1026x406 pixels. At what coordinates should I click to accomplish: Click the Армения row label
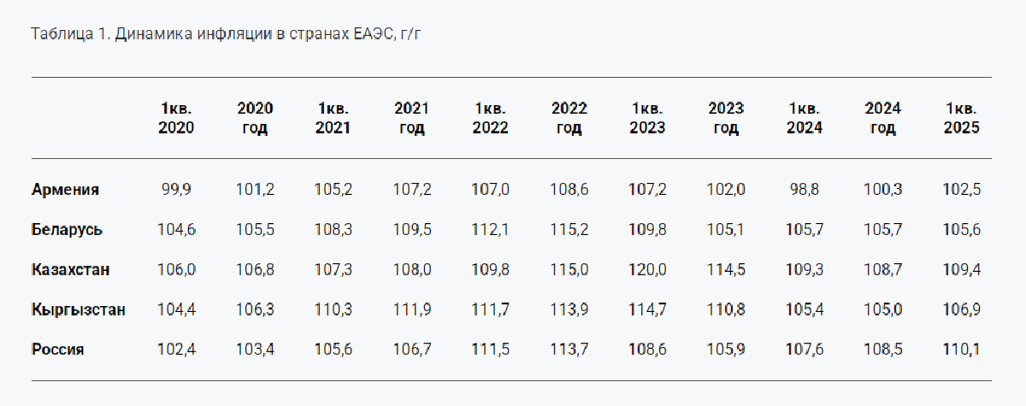click(x=65, y=190)
